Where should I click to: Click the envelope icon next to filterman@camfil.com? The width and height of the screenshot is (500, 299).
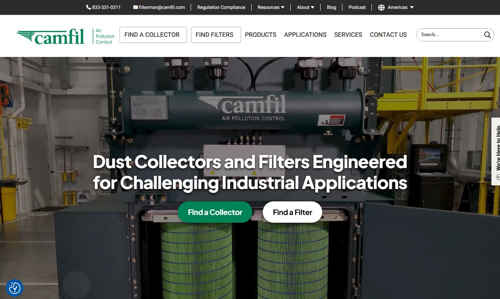(x=135, y=7)
